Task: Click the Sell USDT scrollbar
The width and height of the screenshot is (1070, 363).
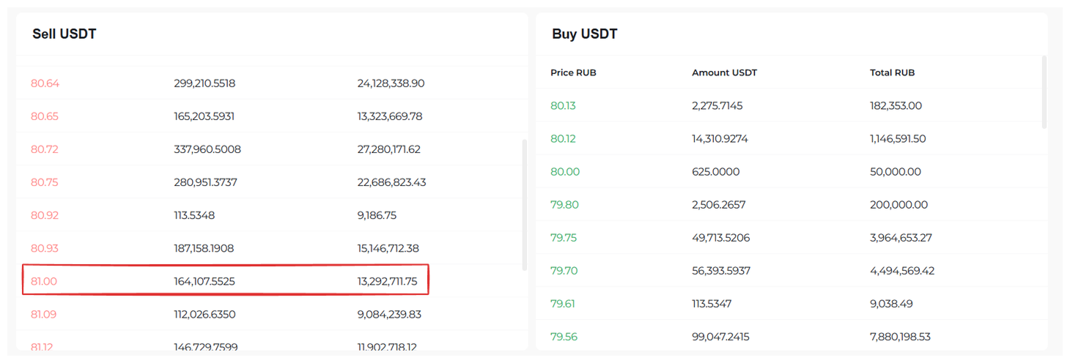Action: click(x=523, y=205)
